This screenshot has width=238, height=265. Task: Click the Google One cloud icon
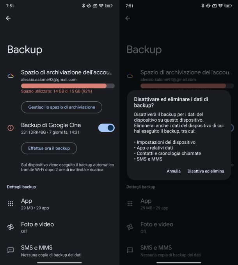(11, 76)
